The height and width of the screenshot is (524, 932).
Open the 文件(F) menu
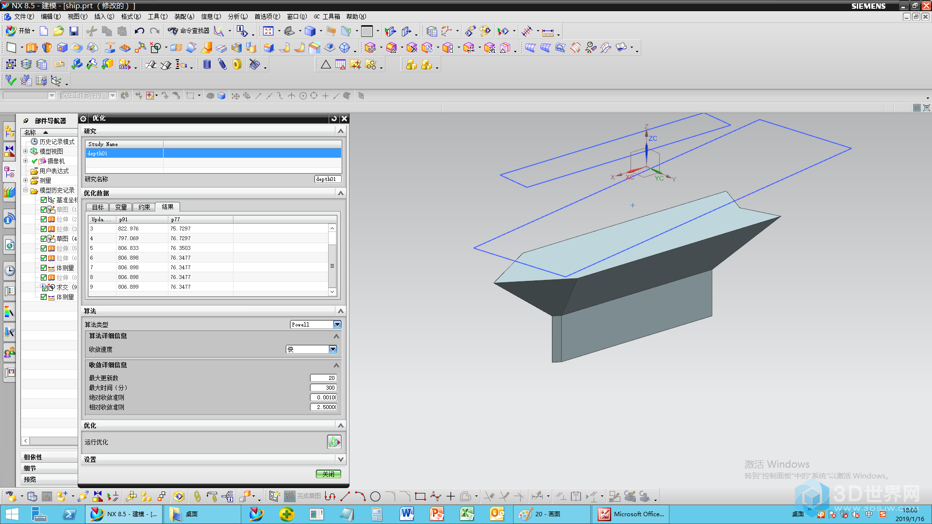24,16
